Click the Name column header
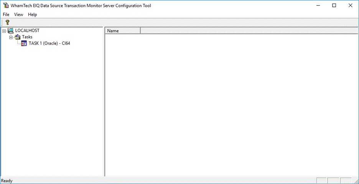 point(123,31)
